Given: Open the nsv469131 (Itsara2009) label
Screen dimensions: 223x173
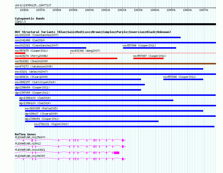Looking at the screenshot, I should point(32,77).
